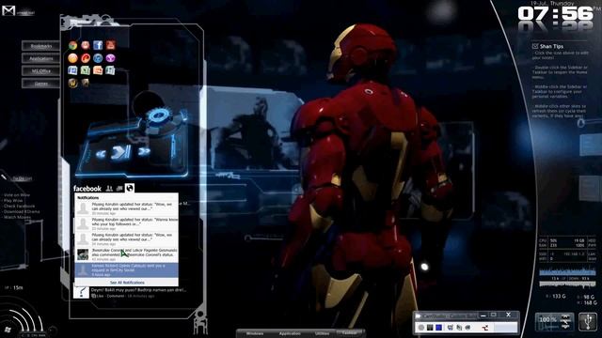The width and height of the screenshot is (602, 338).
Task: Switch to the Application tab at bottom
Action: coord(290,334)
